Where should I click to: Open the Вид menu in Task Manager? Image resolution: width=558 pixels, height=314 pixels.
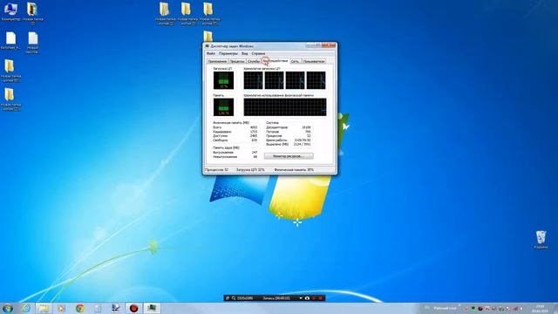244,53
